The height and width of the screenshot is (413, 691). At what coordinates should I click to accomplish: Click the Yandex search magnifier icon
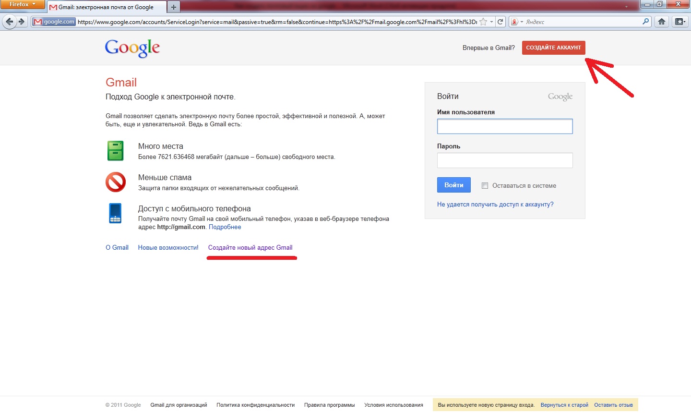[x=645, y=22]
